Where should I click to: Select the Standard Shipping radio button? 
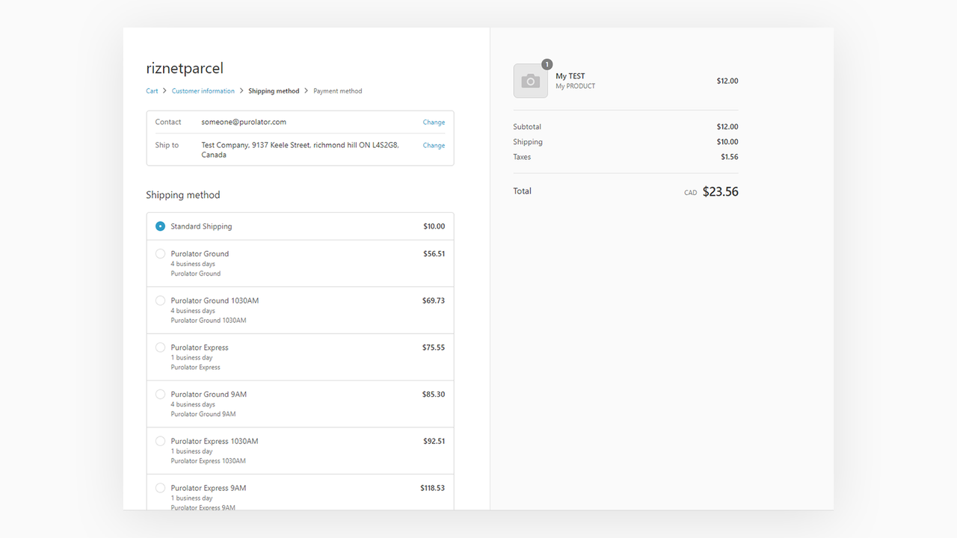point(160,225)
